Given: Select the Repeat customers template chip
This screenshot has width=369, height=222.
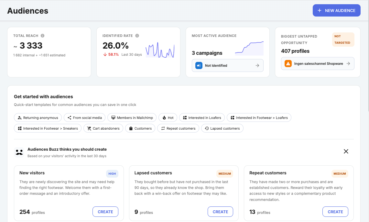Looking at the screenshot, I should [178, 128].
